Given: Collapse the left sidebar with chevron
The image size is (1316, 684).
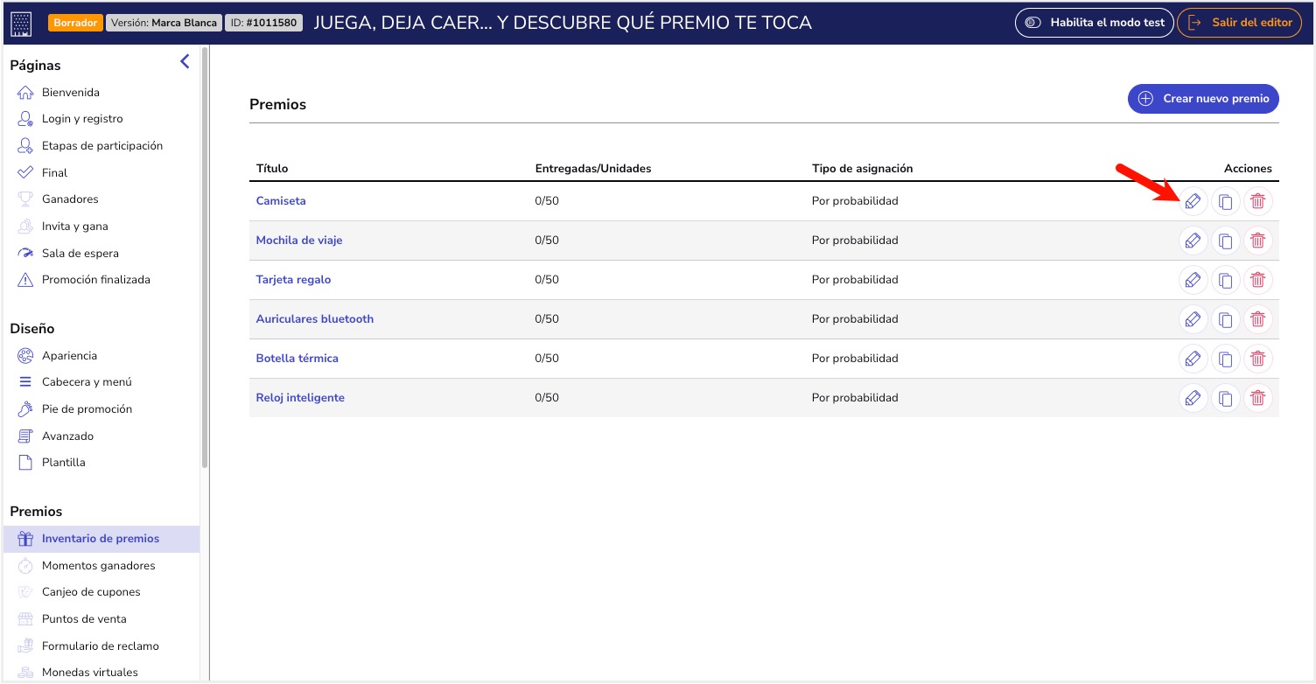Looking at the screenshot, I should coord(185,61).
